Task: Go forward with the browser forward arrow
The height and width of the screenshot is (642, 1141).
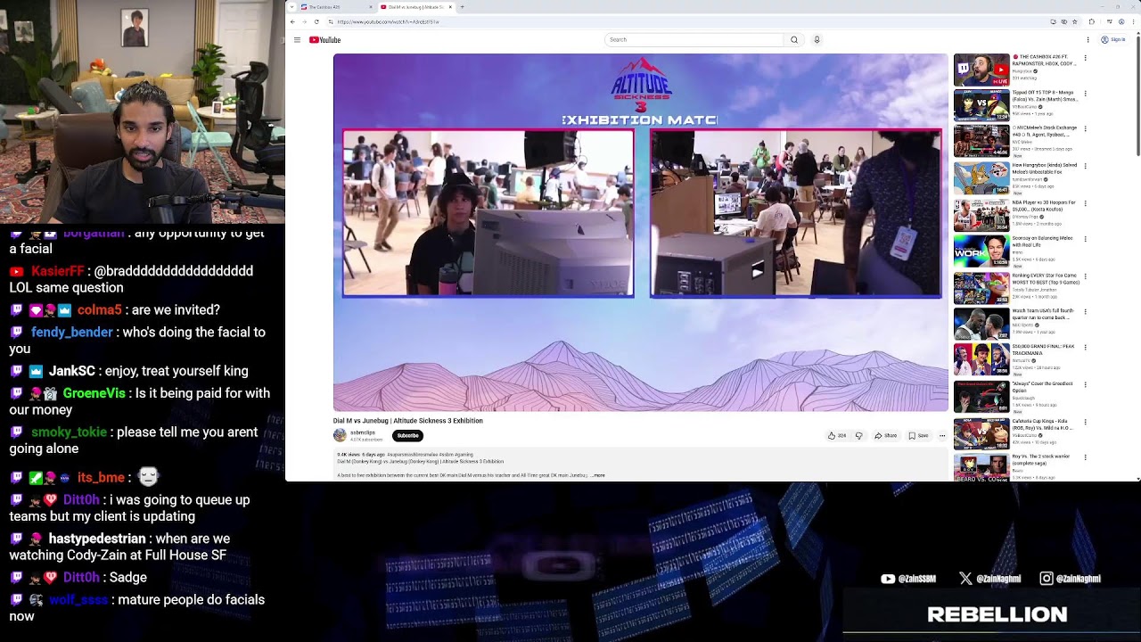Action: click(x=305, y=21)
